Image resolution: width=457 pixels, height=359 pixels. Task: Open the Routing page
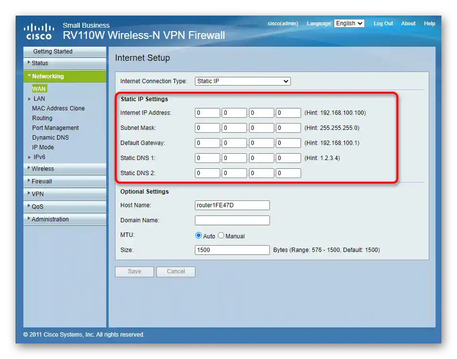point(42,118)
